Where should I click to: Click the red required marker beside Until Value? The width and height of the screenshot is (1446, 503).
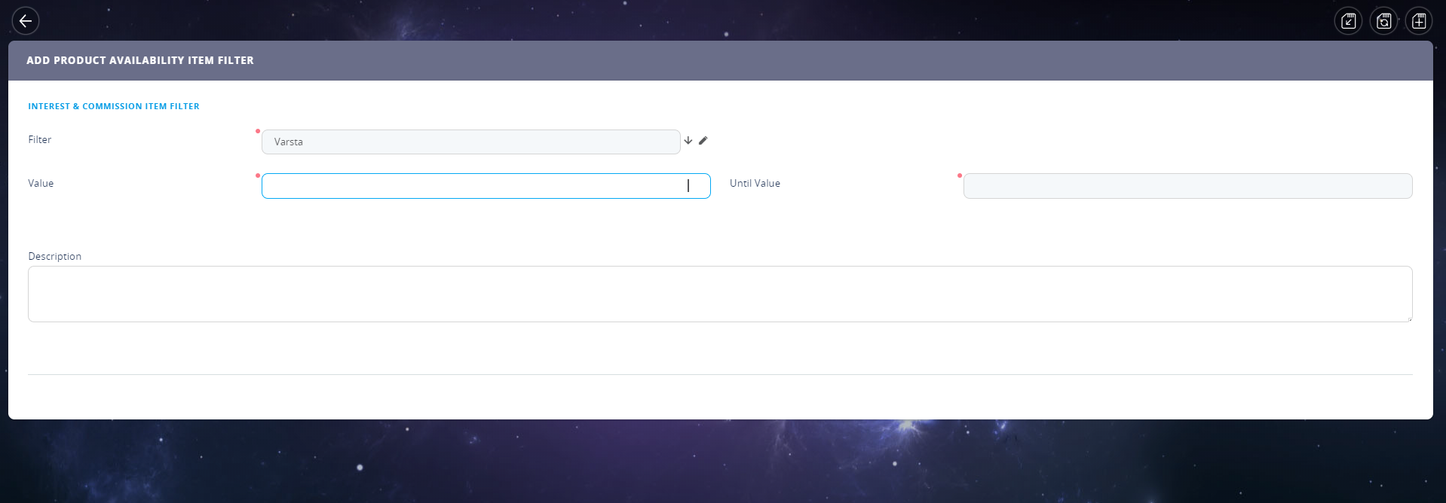pyautogui.click(x=960, y=175)
